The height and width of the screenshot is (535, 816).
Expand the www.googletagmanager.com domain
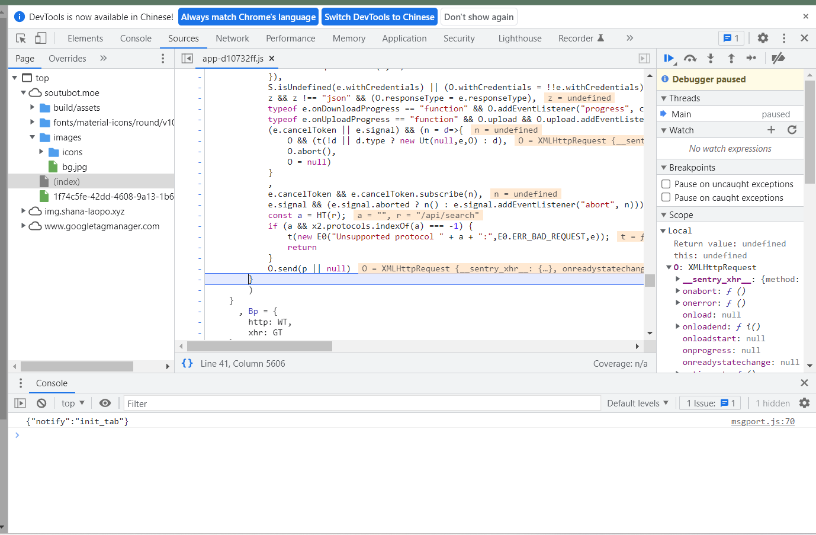tap(24, 226)
